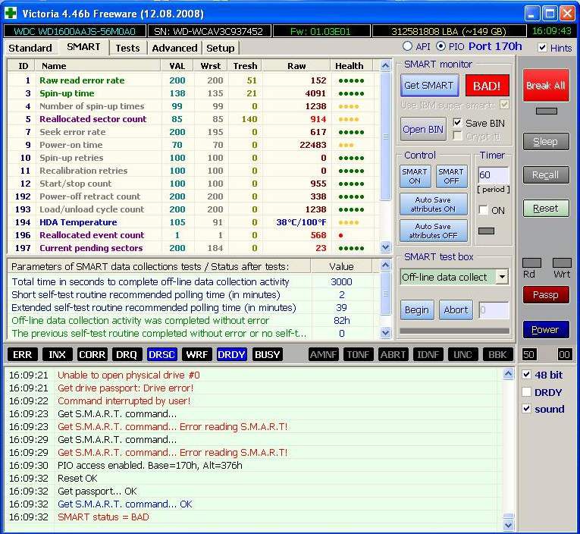Switch to the Standard tab

[30, 48]
